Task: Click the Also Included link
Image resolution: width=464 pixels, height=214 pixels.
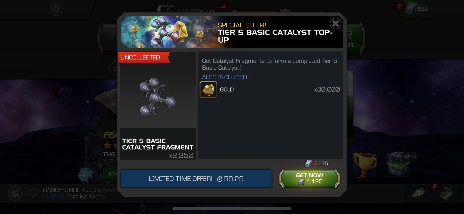Action: pyautogui.click(x=226, y=77)
